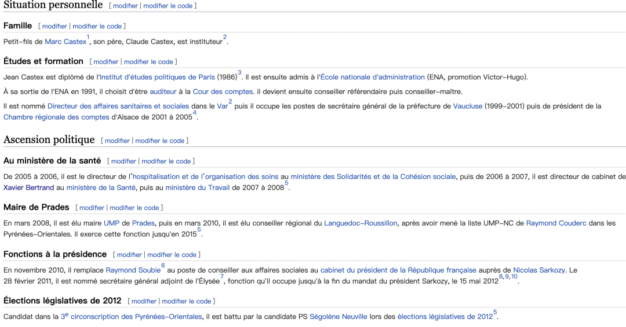
Task: Open the Vaucluse link
Action: 468,106
